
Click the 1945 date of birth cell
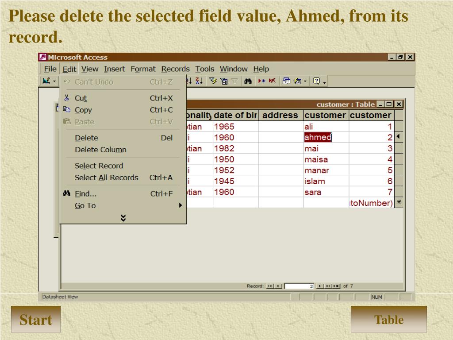click(235, 181)
